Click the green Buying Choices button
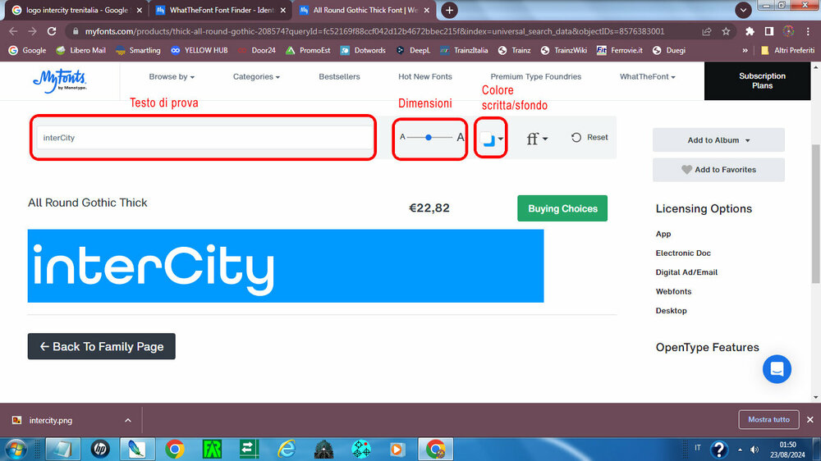Image resolution: width=821 pixels, height=461 pixels. coord(562,208)
